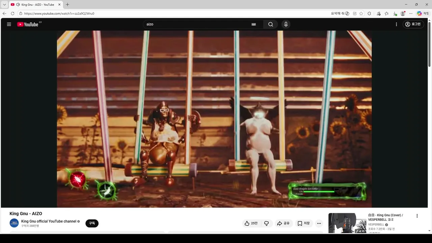Screen dimensions: 432x243
Task: Open options menu for the 白日 cover video
Action: (417, 216)
